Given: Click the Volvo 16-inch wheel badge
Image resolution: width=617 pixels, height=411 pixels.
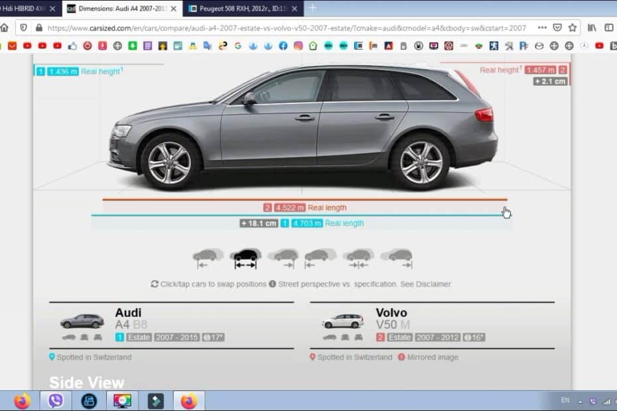Looking at the screenshot, I should pos(474,337).
